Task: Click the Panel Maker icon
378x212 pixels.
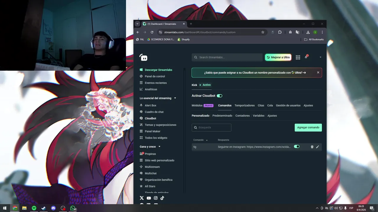Action: (x=141, y=131)
